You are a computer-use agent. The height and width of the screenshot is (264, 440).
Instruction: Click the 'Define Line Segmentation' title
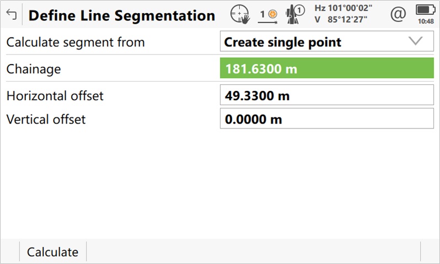click(x=122, y=15)
